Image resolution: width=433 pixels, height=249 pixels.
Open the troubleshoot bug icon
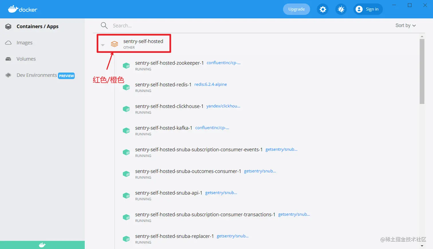341,9
